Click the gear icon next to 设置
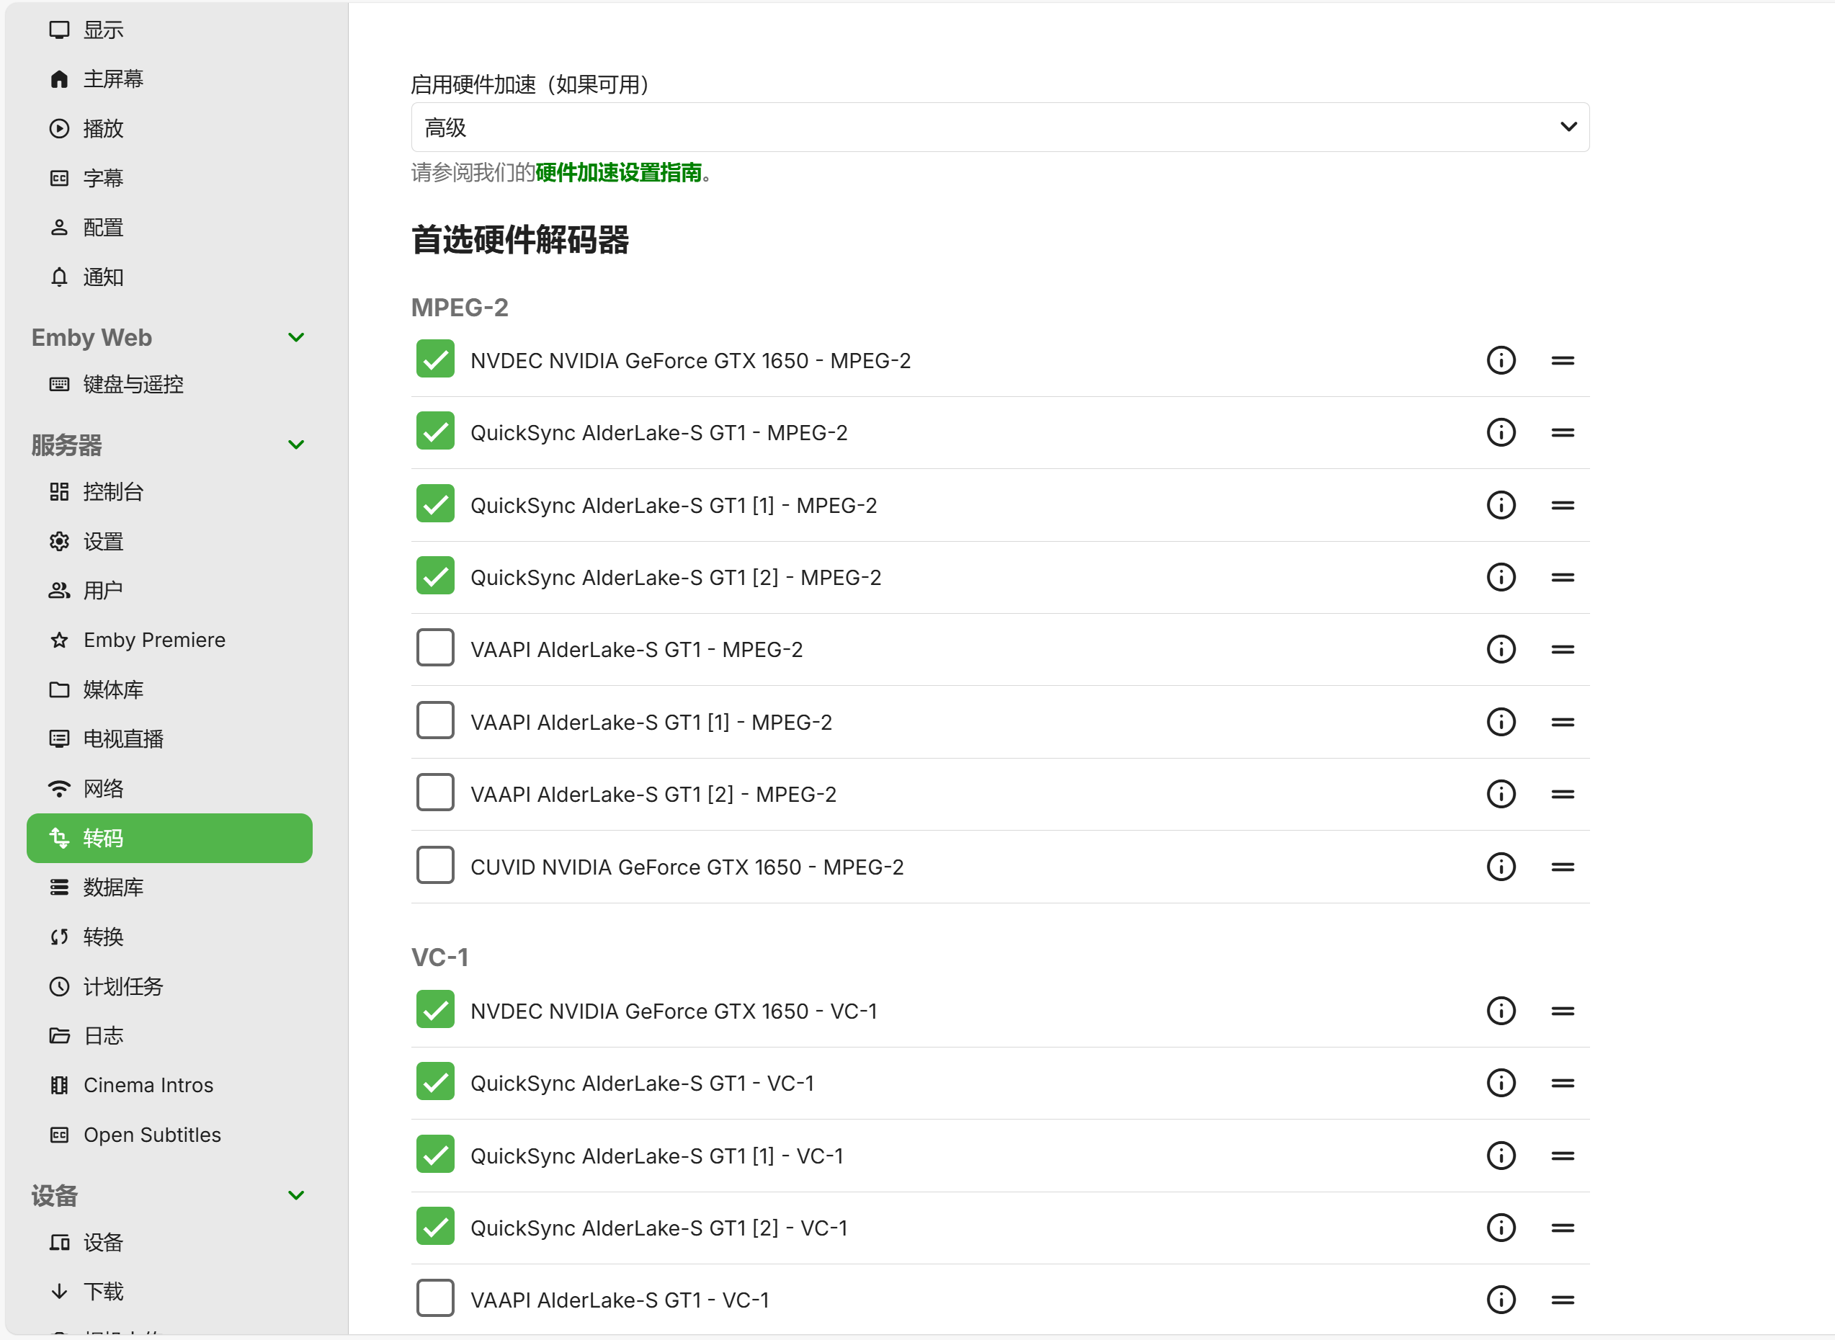1835x1340 pixels. [x=59, y=541]
